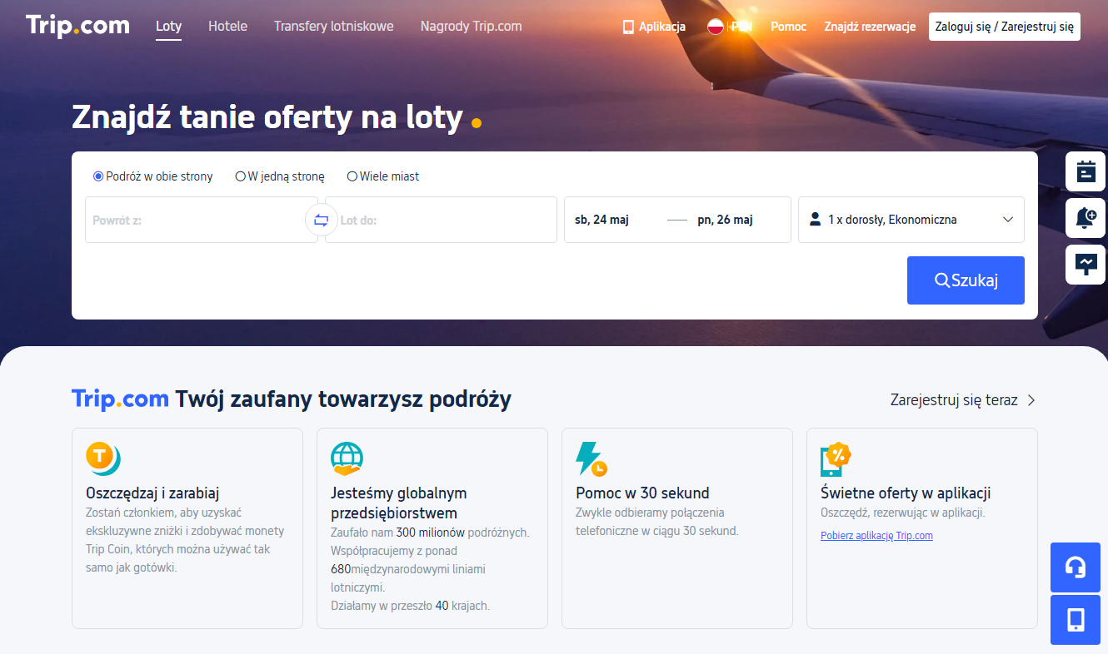
Task: Open the Pomoc menu item
Action: pos(788,27)
